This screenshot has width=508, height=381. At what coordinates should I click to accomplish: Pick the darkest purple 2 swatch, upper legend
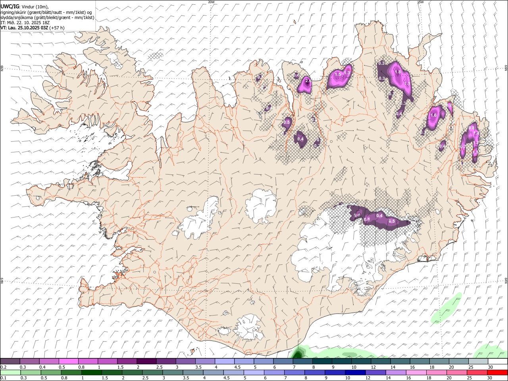[146, 361]
